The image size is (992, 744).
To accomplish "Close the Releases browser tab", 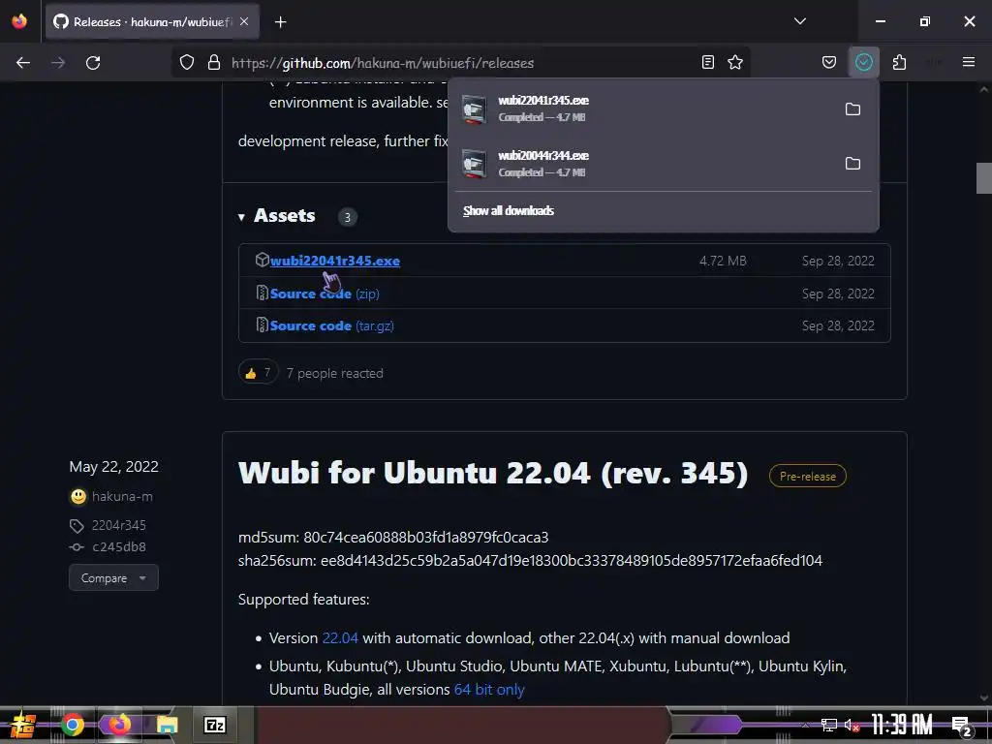I will point(244,22).
